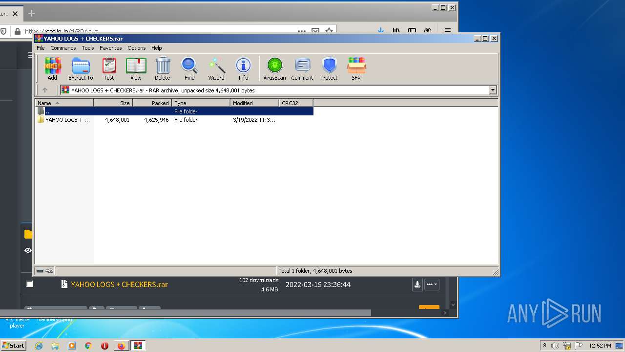Screen dimensions: 625x352
Task: Expand the archive path dropdown
Action: [493, 90]
